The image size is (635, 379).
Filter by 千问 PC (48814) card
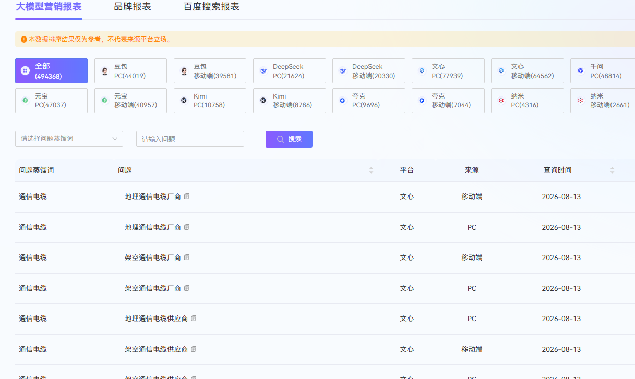603,71
